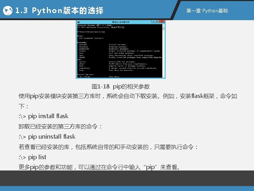Click the caption '图1-18 pip的相关参数'
Image resolution: width=254 pixels, height=191 pixels.
[x=121, y=86]
